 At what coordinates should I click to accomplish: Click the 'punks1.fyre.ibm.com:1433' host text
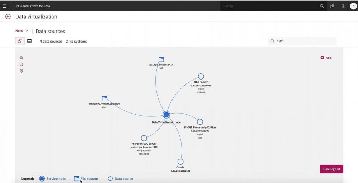click(x=144, y=147)
